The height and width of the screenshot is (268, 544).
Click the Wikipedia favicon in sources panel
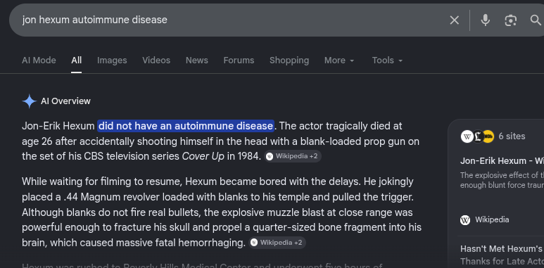465,219
